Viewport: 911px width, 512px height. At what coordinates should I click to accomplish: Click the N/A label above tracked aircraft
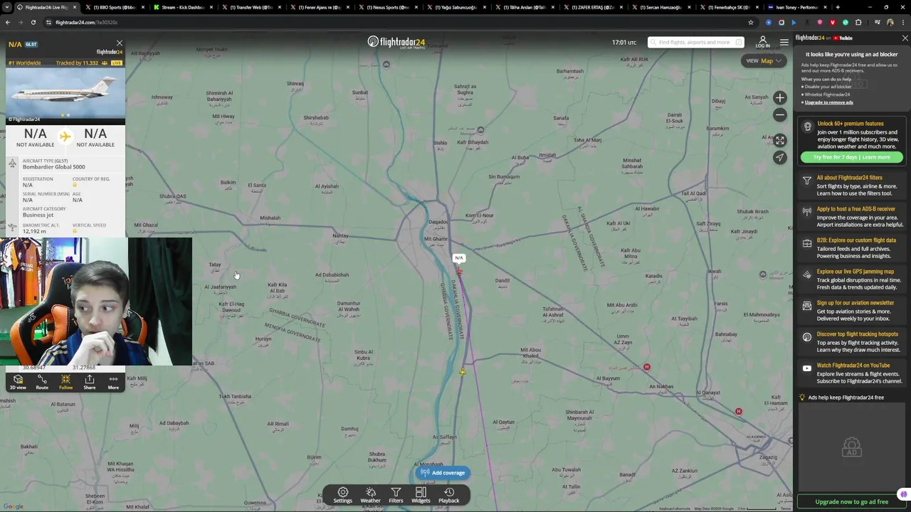(459, 258)
